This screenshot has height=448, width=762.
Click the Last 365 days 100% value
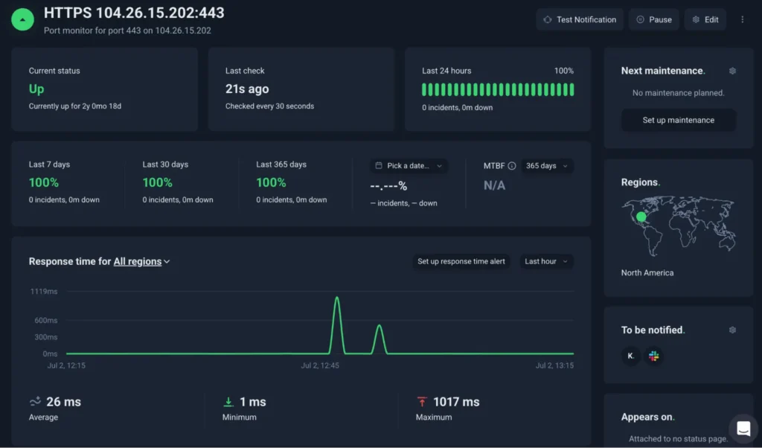tap(271, 183)
